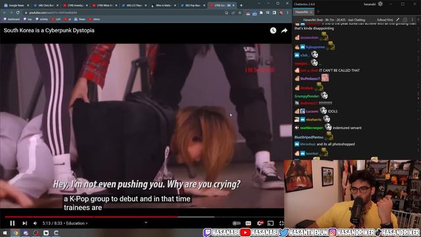Close the HasanAbi Chatterino tab
This screenshot has width=421, height=237.
point(311,12)
